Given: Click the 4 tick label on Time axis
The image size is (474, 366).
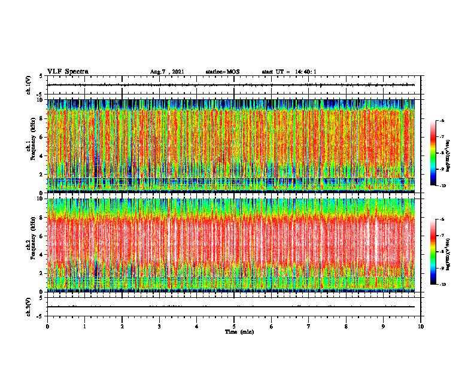Looking at the screenshot, I should (x=197, y=327).
